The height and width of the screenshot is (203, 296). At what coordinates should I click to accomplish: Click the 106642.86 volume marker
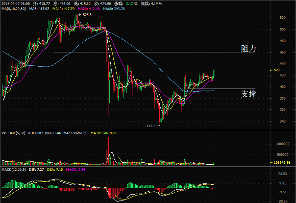282,162
